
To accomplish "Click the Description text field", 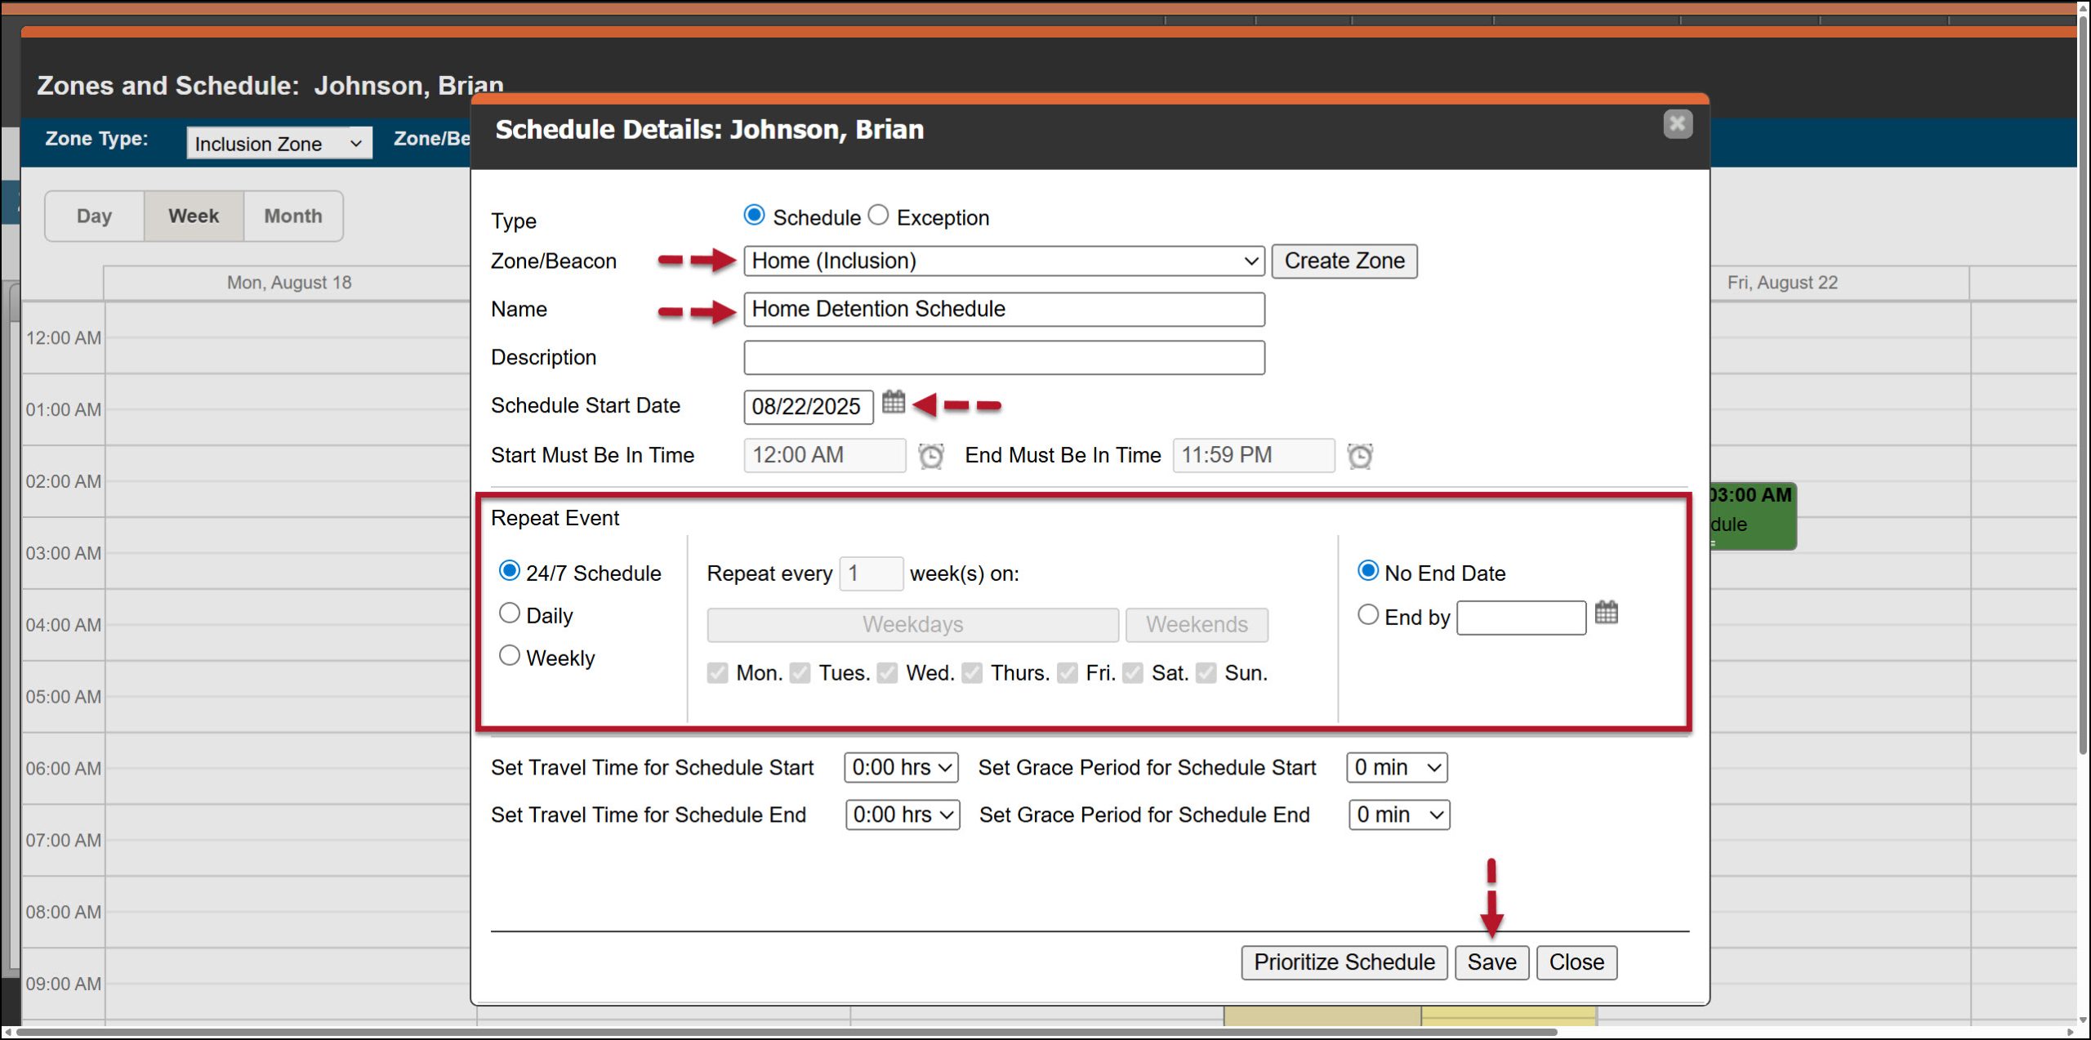I will click(1003, 358).
